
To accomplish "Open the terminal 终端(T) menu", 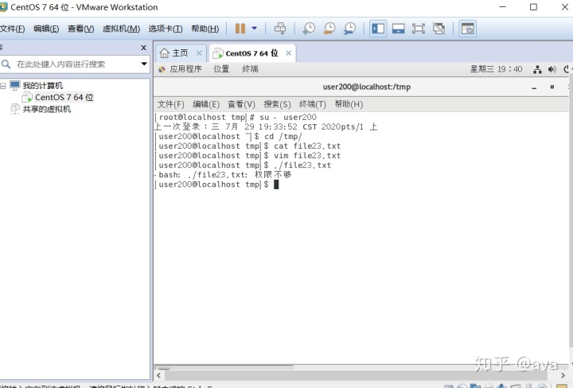I will tap(313, 104).
